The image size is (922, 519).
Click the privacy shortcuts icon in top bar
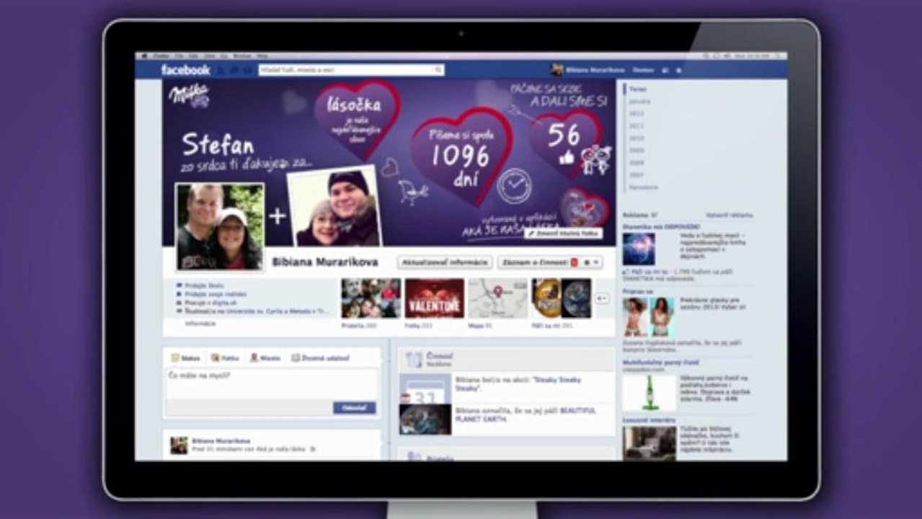pos(665,71)
